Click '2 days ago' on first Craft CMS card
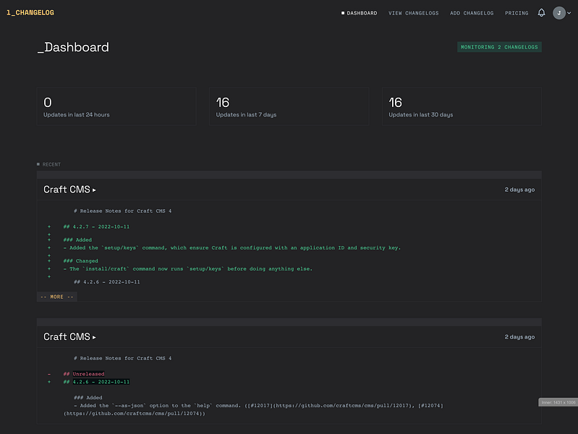578x434 pixels. point(519,190)
